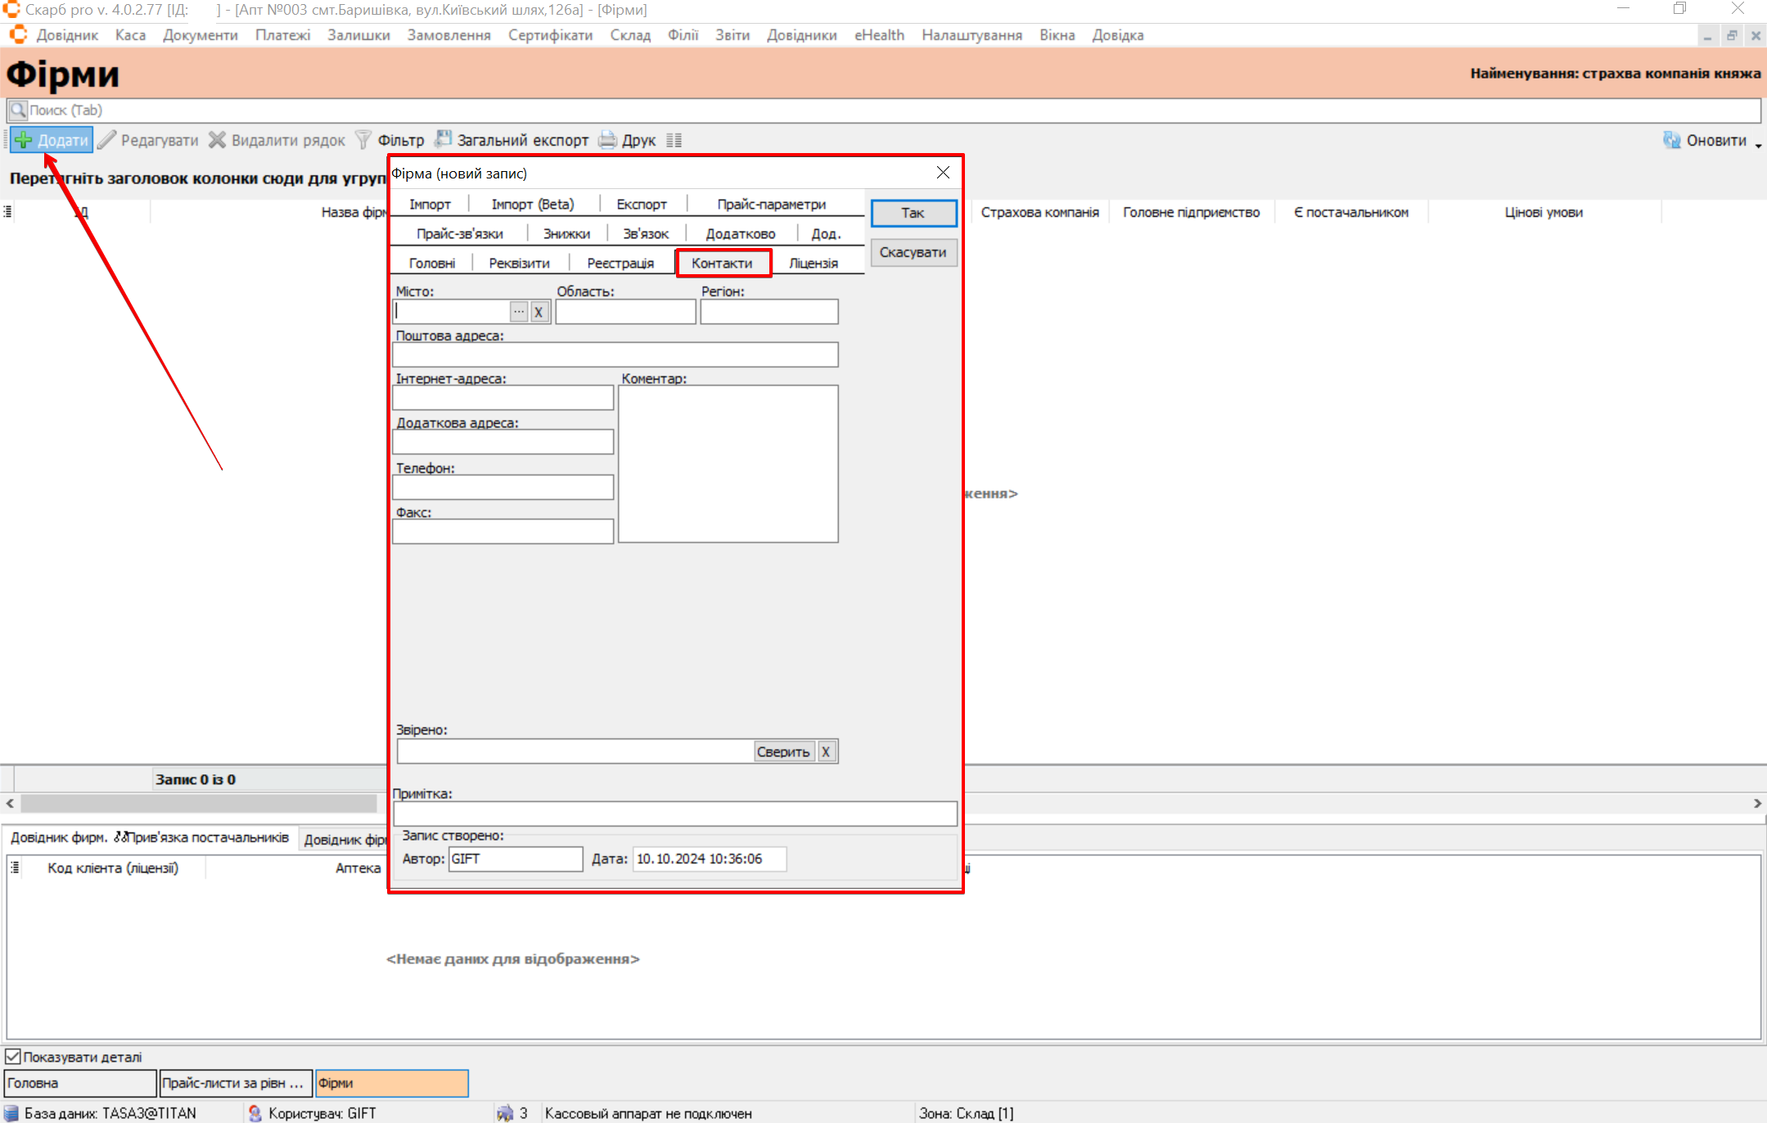Click the column layout icon after Друк
1767x1123 pixels.
(674, 140)
